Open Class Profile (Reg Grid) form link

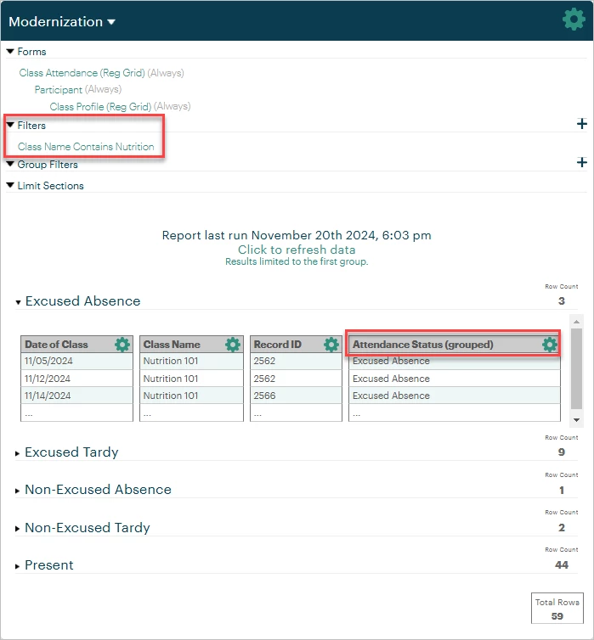coord(100,107)
